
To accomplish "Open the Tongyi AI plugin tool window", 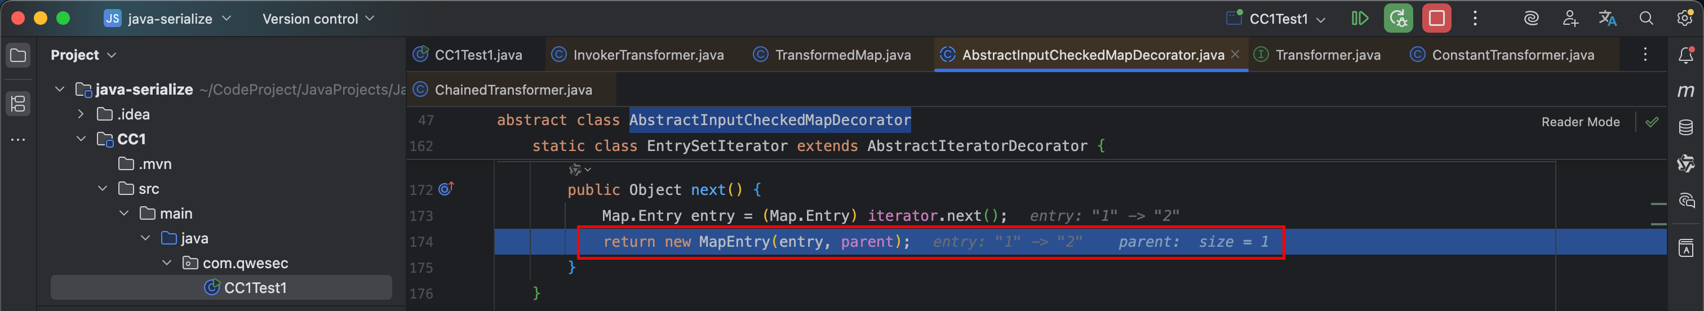I will pyautogui.click(x=1685, y=163).
